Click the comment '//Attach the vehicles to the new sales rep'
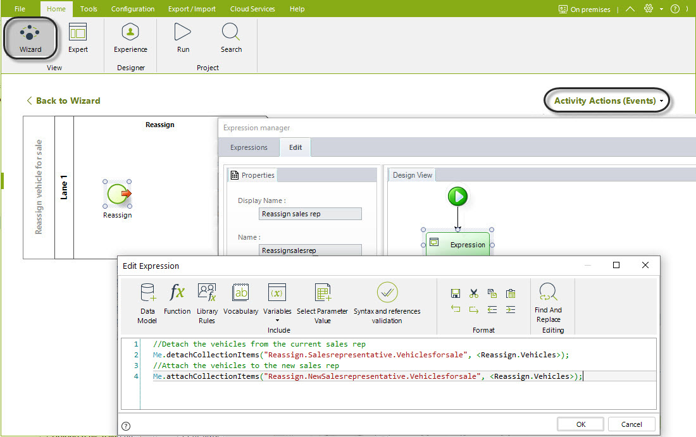Image resolution: width=696 pixels, height=437 pixels. [x=246, y=366]
